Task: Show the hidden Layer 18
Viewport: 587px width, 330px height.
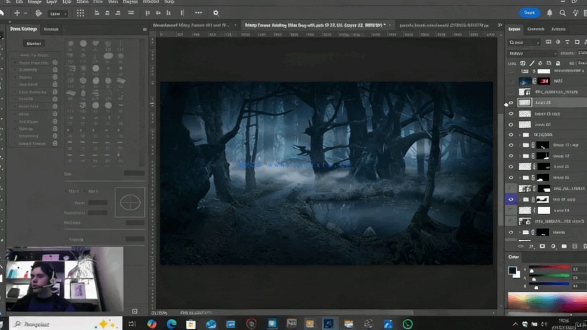Action: 511,210
